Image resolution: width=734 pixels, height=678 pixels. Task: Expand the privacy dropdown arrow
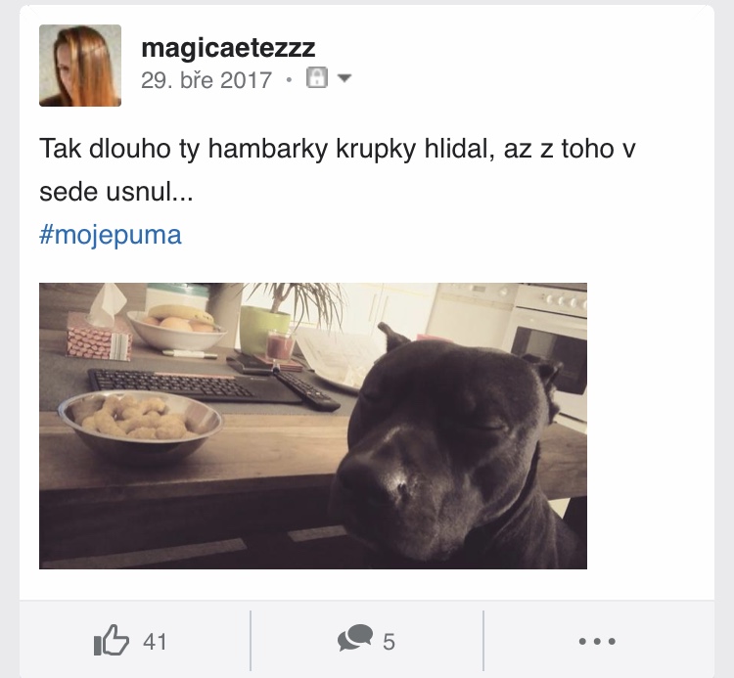click(344, 77)
